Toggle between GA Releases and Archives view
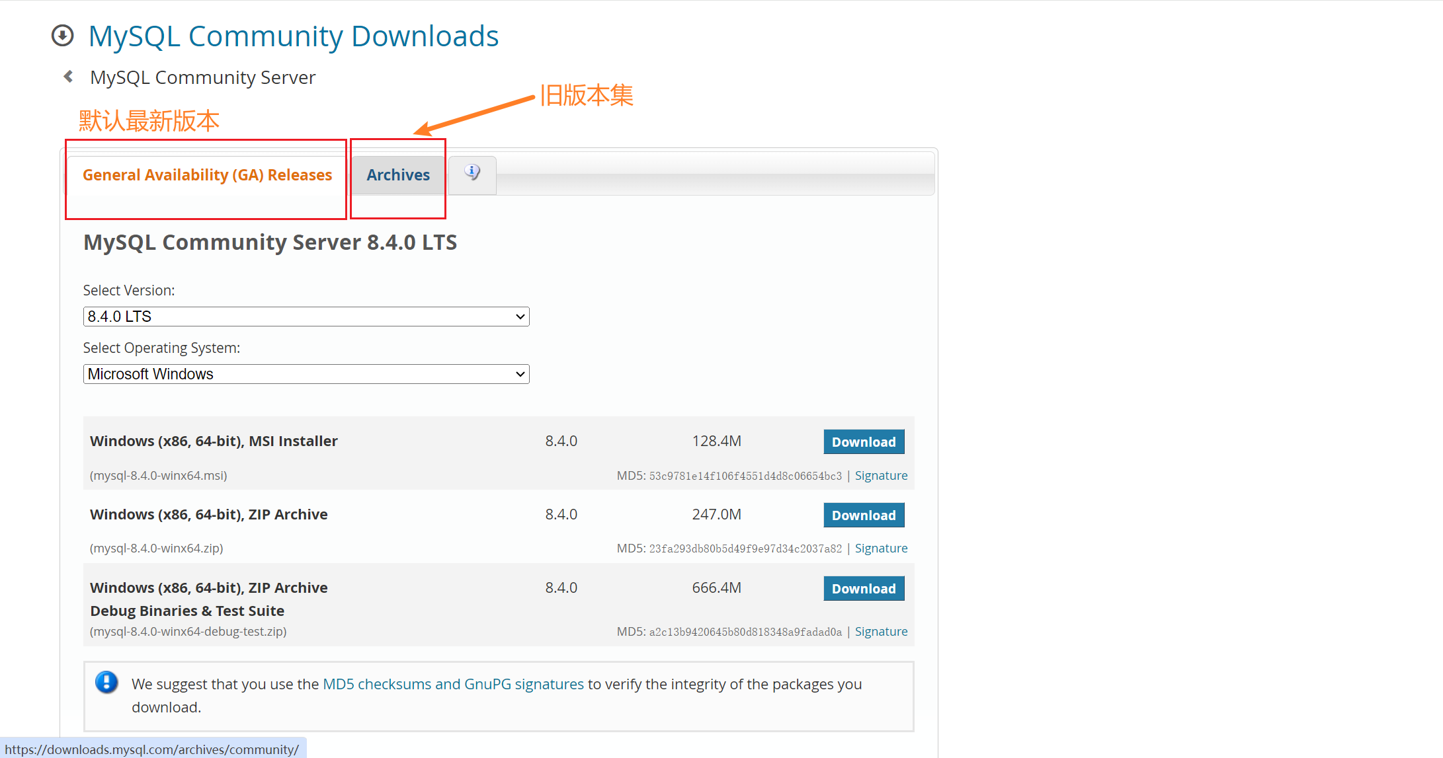This screenshot has width=1443, height=758. point(398,174)
